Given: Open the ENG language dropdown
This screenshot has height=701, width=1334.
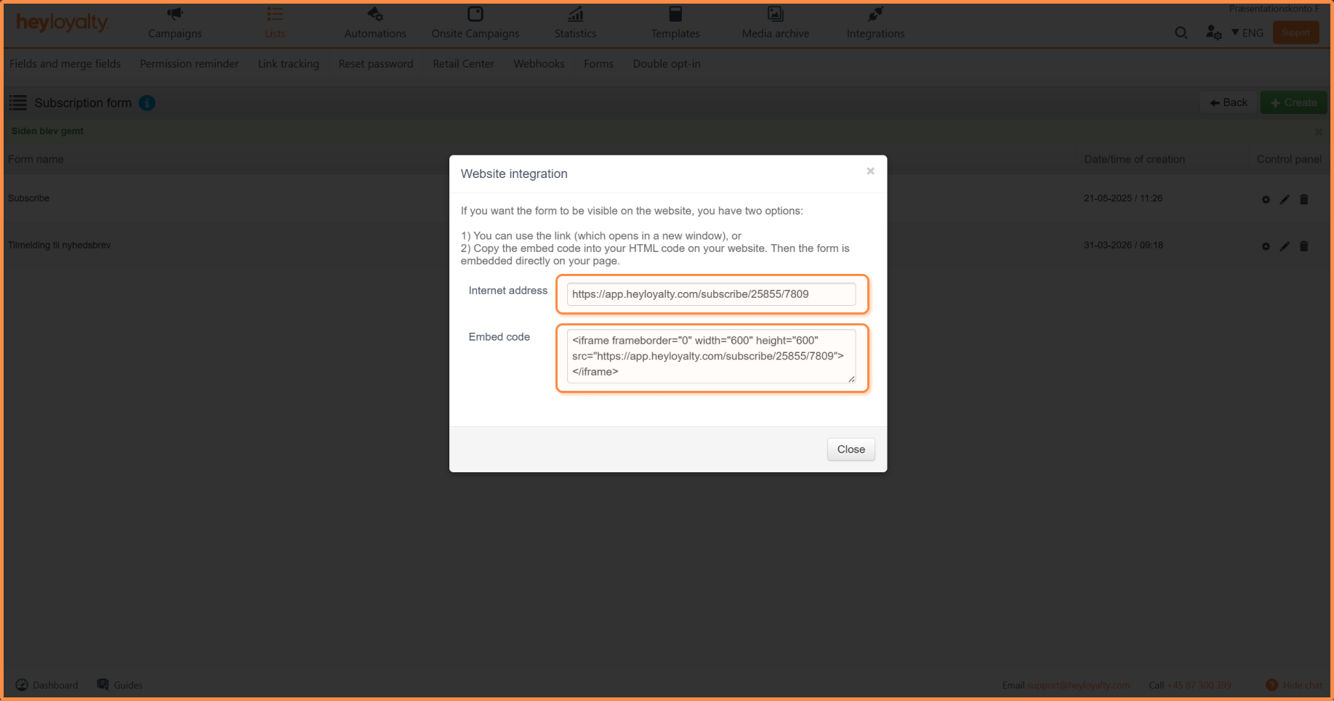Looking at the screenshot, I should [x=1247, y=33].
